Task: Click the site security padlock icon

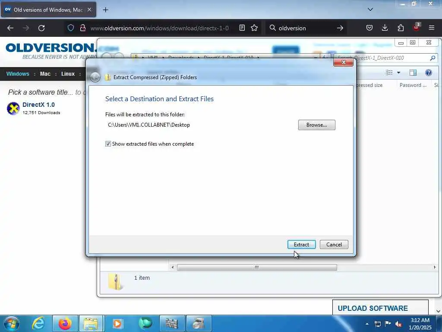Action: pyautogui.click(x=82, y=28)
